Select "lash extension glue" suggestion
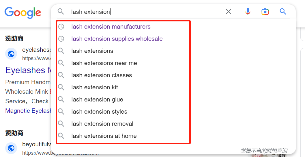Image resolution: width=305 pixels, height=157 pixels. pos(97,99)
